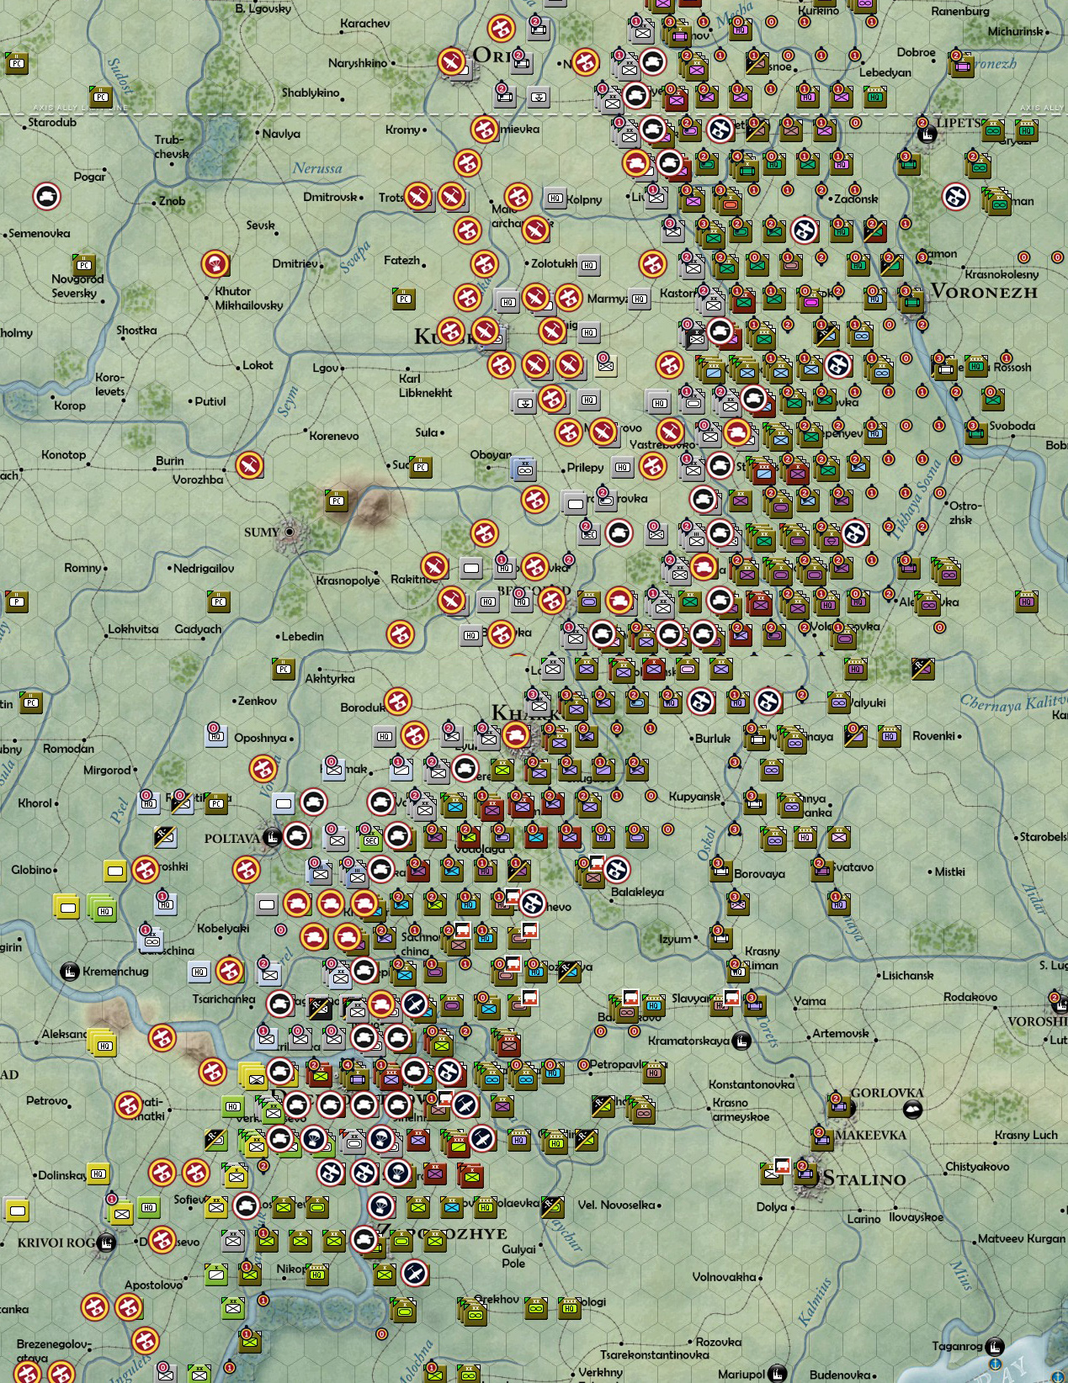Click the Mirgorod town label
This screenshot has height=1383, width=1068.
(x=107, y=770)
